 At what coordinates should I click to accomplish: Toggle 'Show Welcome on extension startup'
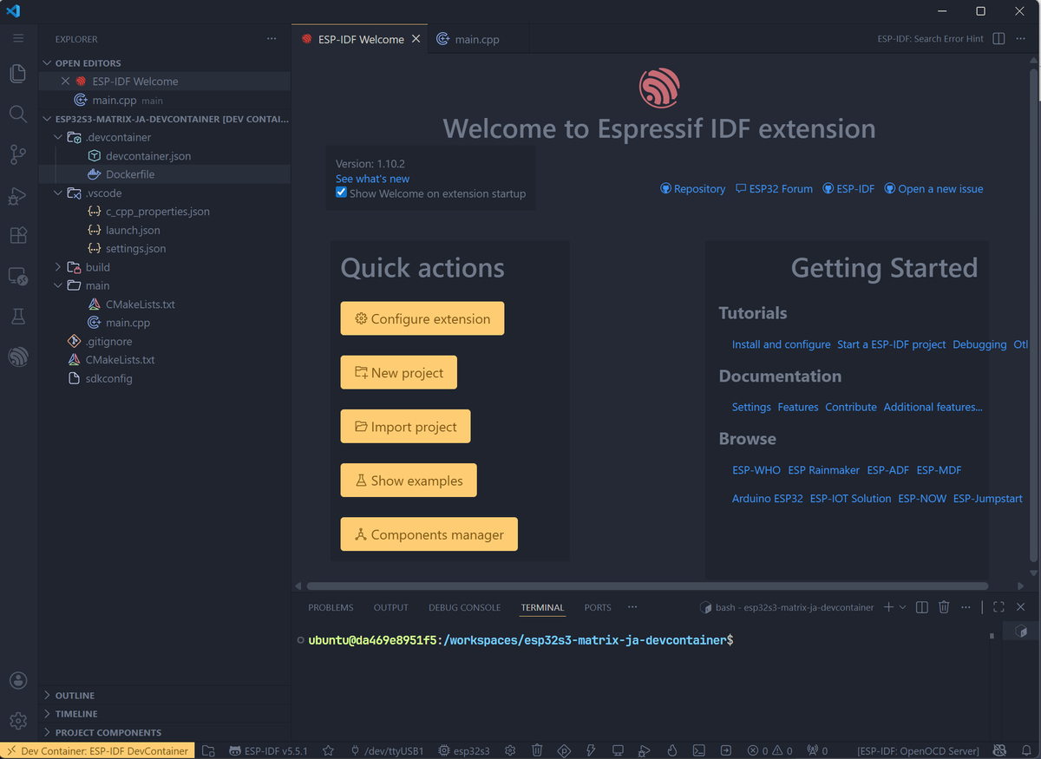click(x=341, y=193)
